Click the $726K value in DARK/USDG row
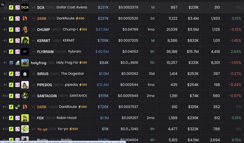The width and height of the screenshot is (244, 143). point(103,107)
